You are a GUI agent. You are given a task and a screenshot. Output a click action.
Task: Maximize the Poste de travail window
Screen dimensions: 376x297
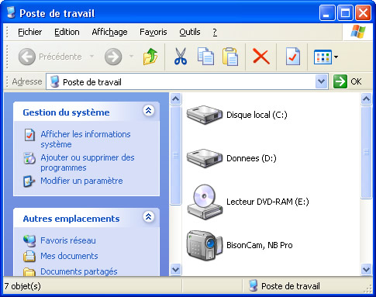click(345, 12)
